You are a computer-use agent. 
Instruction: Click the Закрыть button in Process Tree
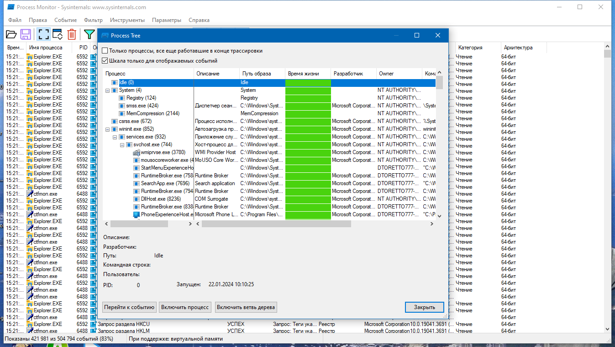point(424,307)
